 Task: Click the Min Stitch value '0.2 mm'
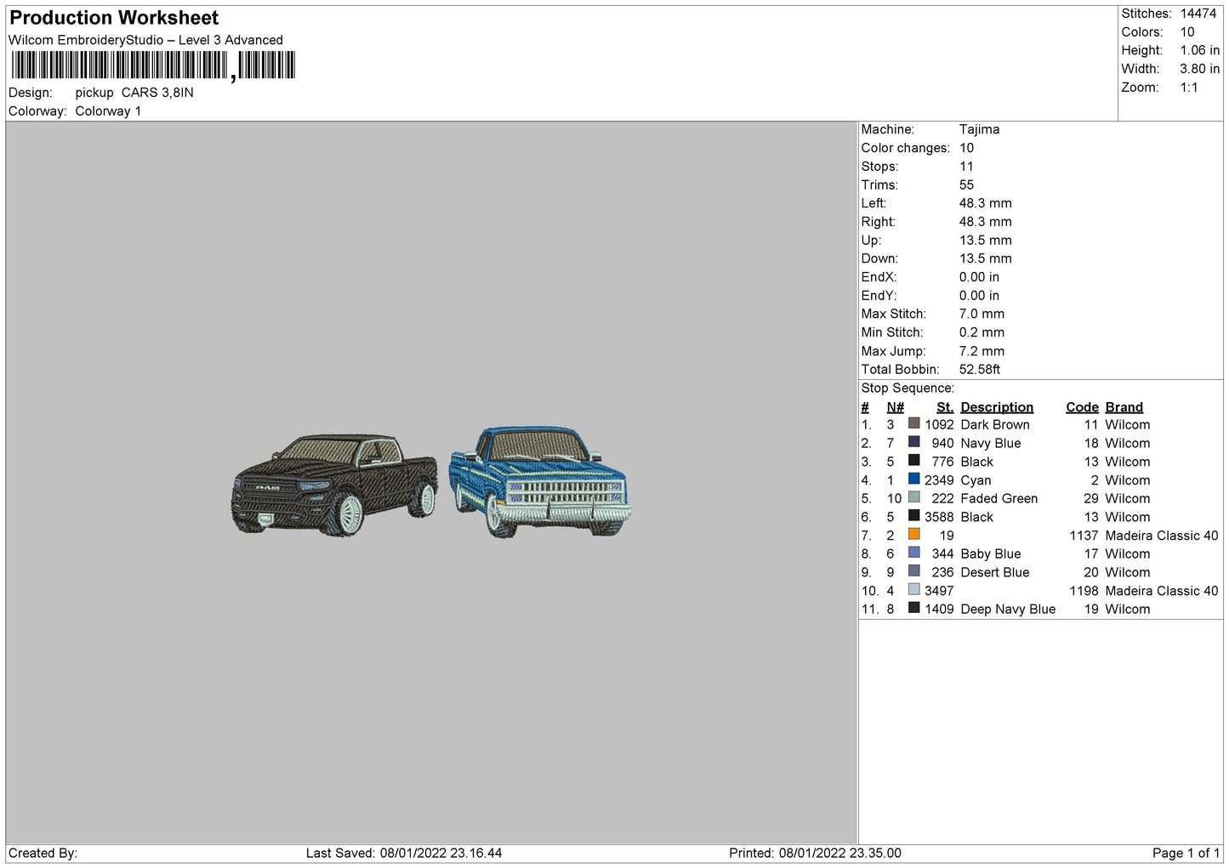click(x=981, y=332)
